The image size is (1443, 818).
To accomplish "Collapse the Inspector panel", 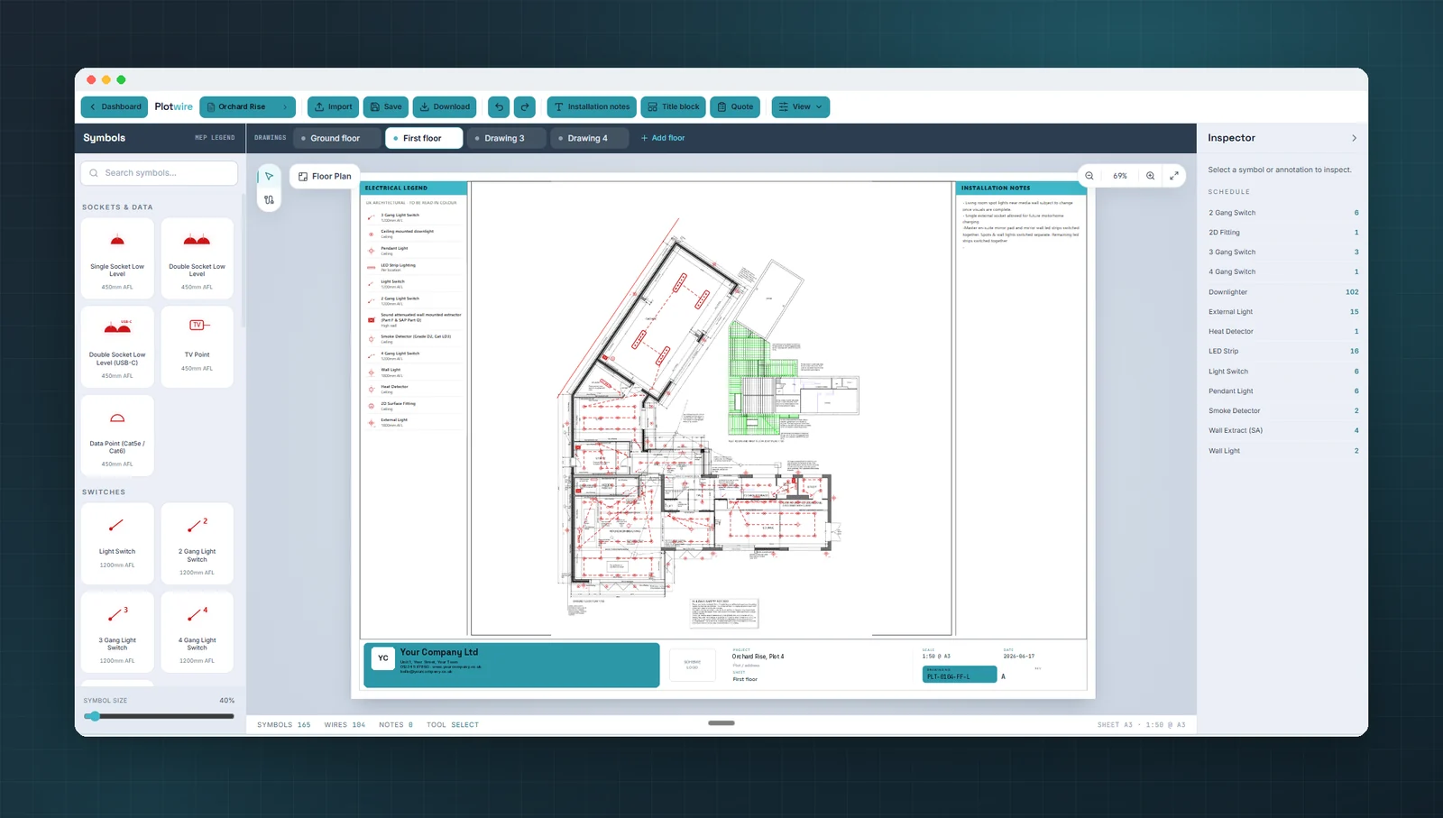I will coord(1354,138).
